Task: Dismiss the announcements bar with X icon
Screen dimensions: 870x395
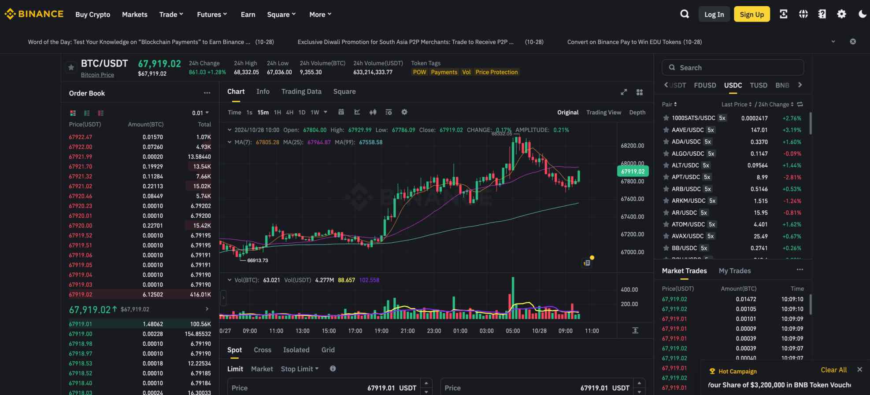Action: 853,41
